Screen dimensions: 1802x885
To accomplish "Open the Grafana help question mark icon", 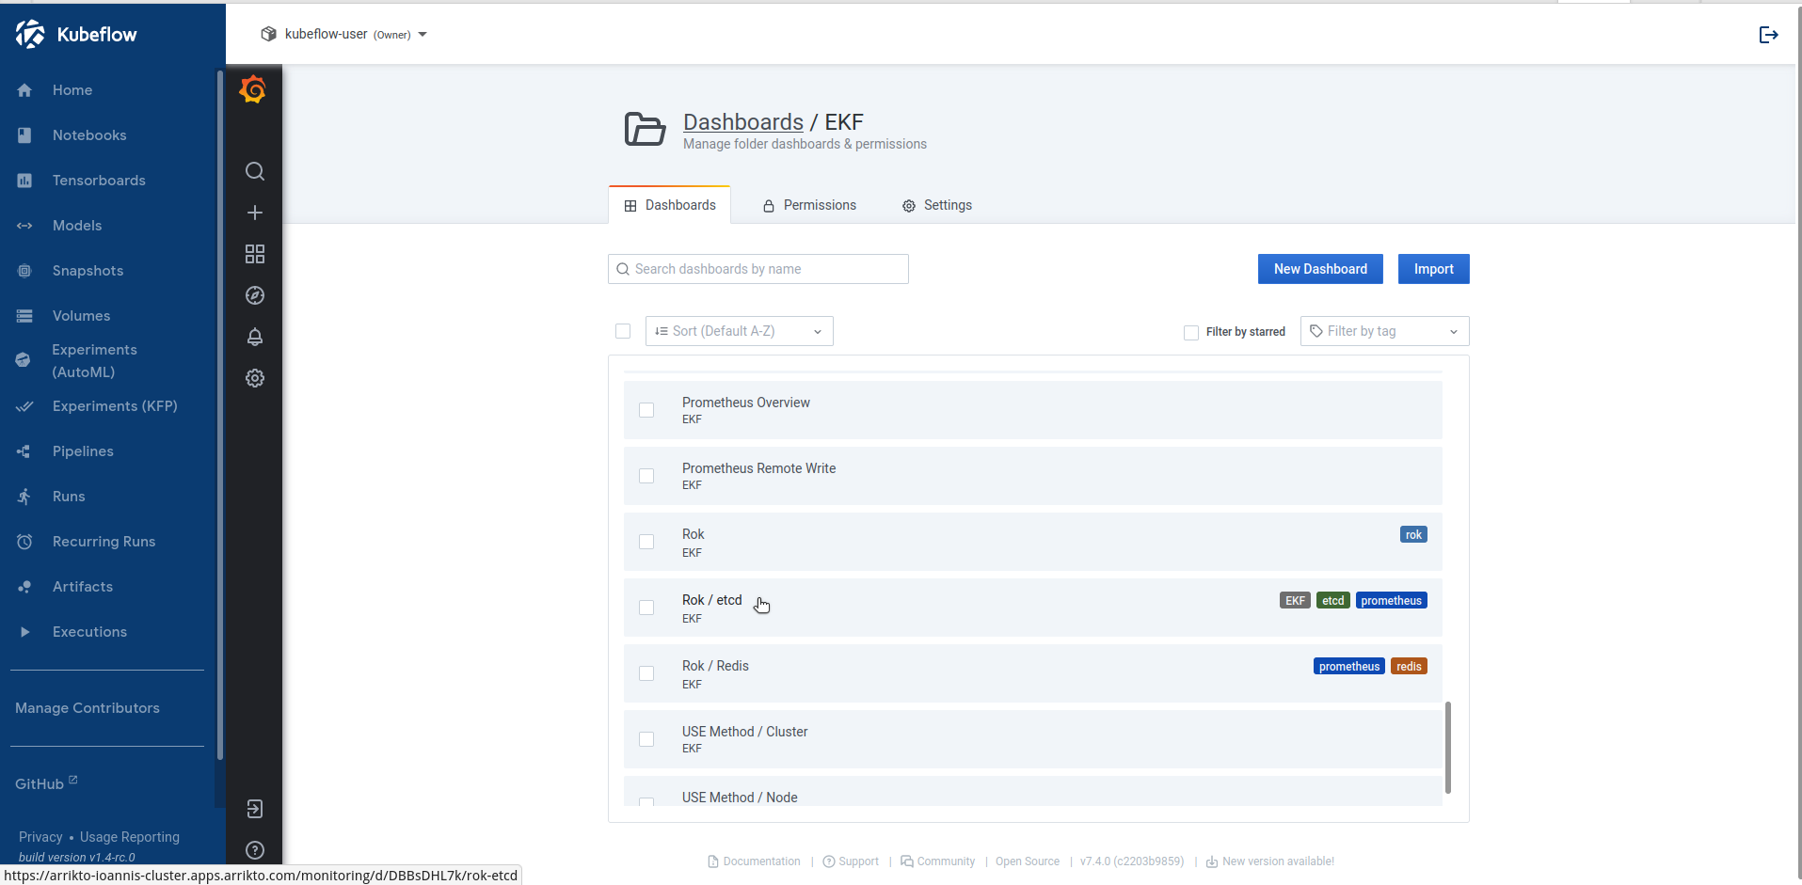I will (255, 850).
